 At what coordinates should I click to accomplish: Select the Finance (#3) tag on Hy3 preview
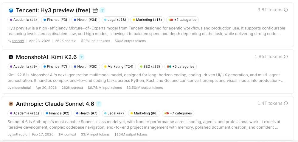coord(55,20)
